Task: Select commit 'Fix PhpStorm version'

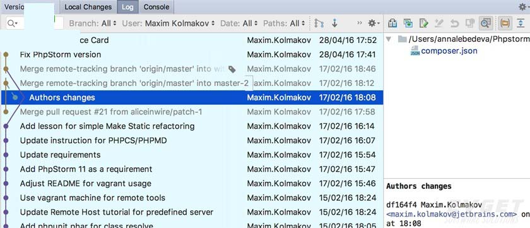Action: point(192,54)
